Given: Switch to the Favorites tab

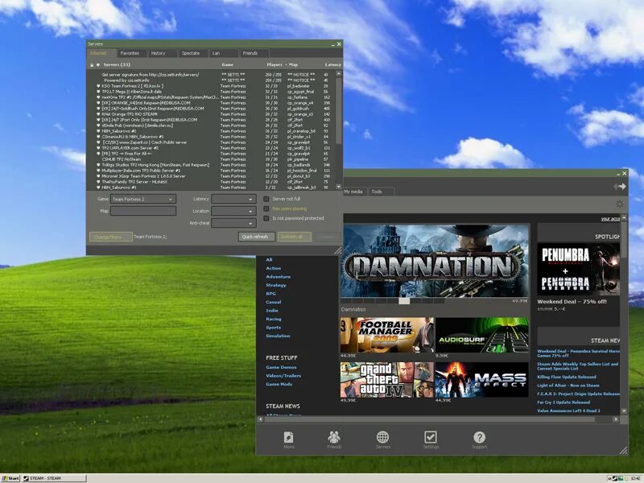Looking at the screenshot, I should [130, 52].
